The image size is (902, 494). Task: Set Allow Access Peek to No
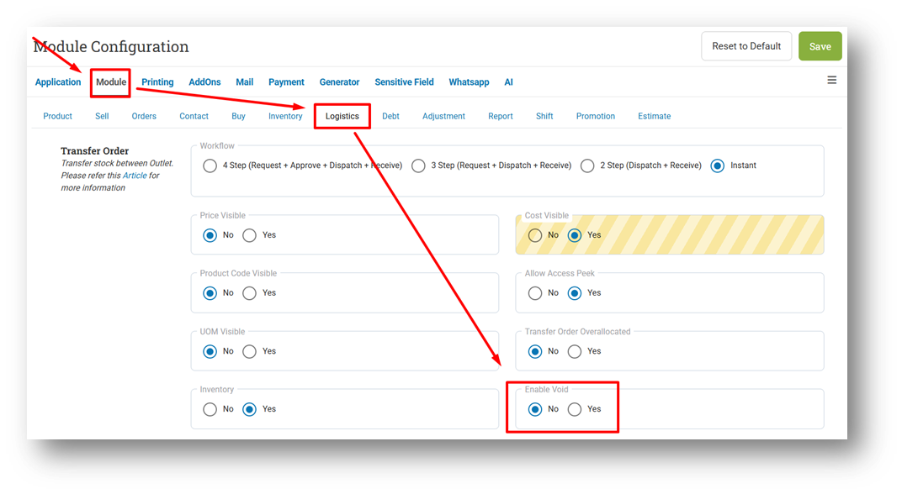coord(535,293)
